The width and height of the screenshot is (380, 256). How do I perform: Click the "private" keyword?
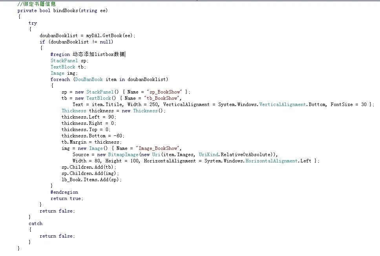[x=27, y=11]
